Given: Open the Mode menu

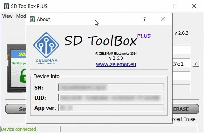Looking at the screenshot, I should [x=21, y=16].
